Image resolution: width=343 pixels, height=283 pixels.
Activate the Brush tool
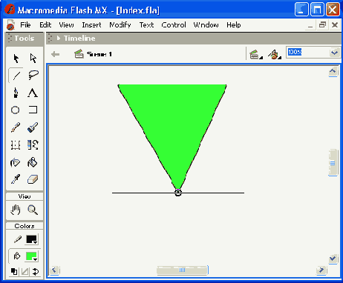(33, 127)
